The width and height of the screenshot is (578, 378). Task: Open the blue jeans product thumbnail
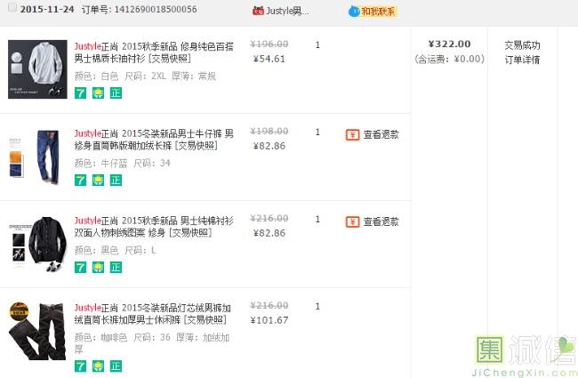coord(37,157)
